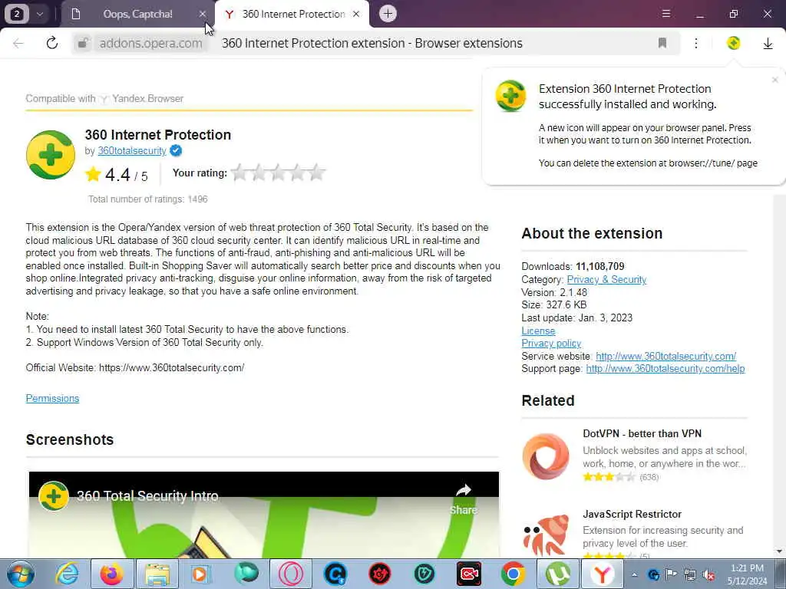Image resolution: width=786 pixels, height=589 pixels.
Task: Open Windows Explorer from taskbar
Action: [x=157, y=574]
